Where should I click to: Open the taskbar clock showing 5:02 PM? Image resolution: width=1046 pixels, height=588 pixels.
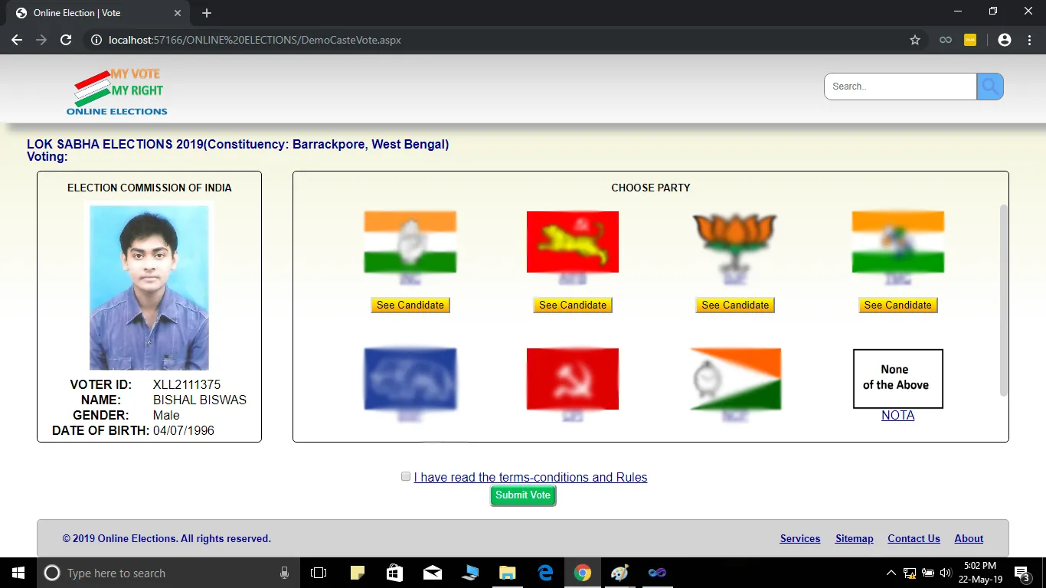tap(980, 573)
